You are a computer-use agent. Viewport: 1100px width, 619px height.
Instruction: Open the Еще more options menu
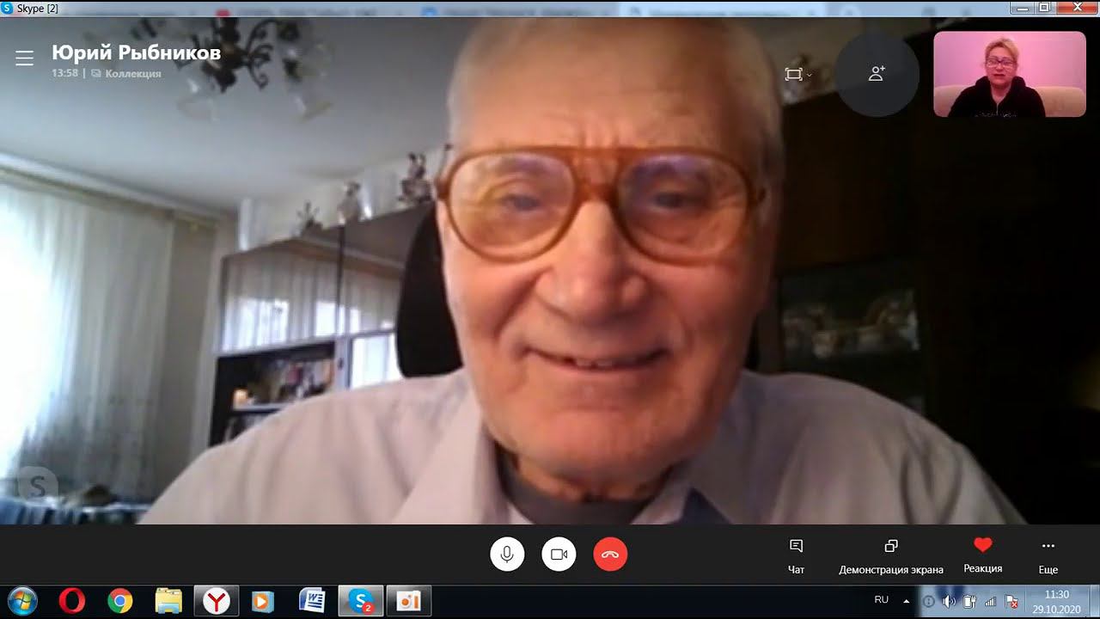(1048, 555)
